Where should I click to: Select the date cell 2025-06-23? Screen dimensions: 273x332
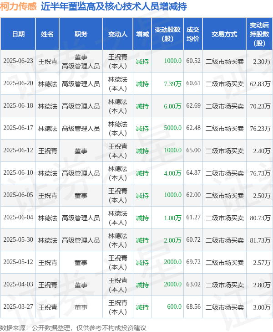tap(18, 61)
